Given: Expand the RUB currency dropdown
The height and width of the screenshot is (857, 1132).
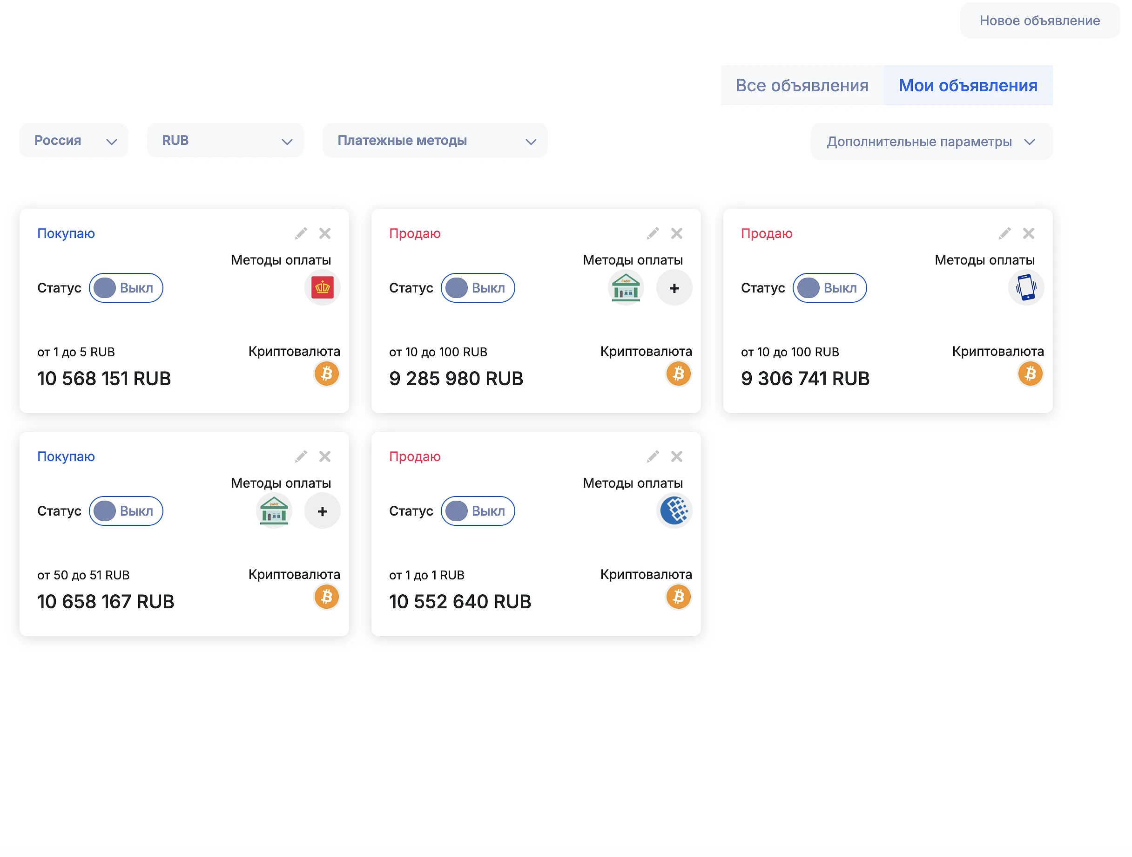Looking at the screenshot, I should click(225, 141).
